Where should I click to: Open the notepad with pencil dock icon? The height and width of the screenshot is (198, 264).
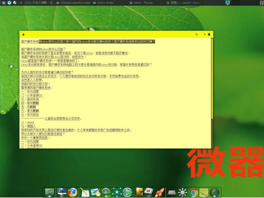tap(85, 192)
